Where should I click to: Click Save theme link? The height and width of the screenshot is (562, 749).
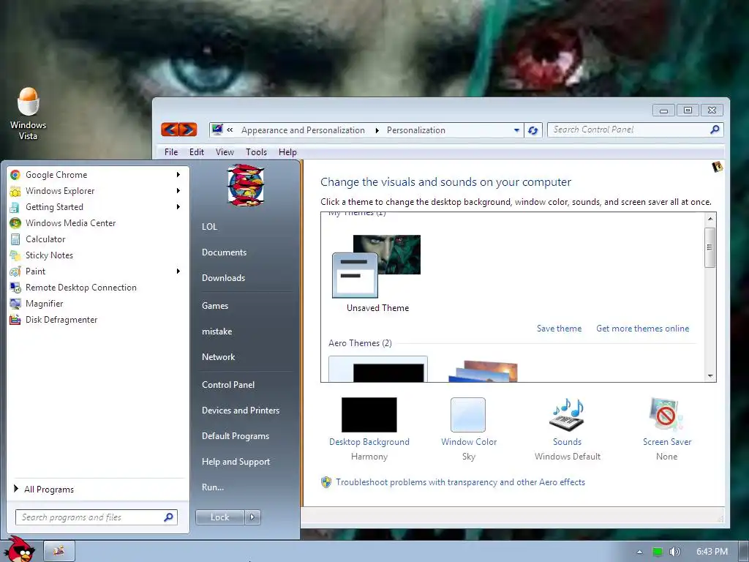(559, 329)
